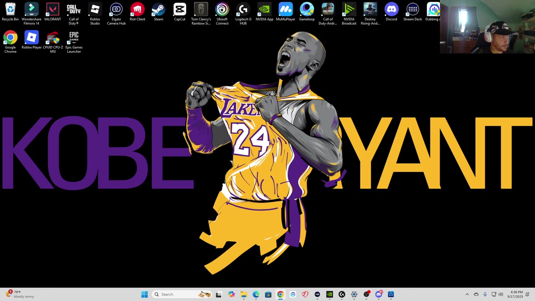Screen dimensions: 535x301
Task: Select the Call of Duty desktop icon
Action: tap(74, 14)
